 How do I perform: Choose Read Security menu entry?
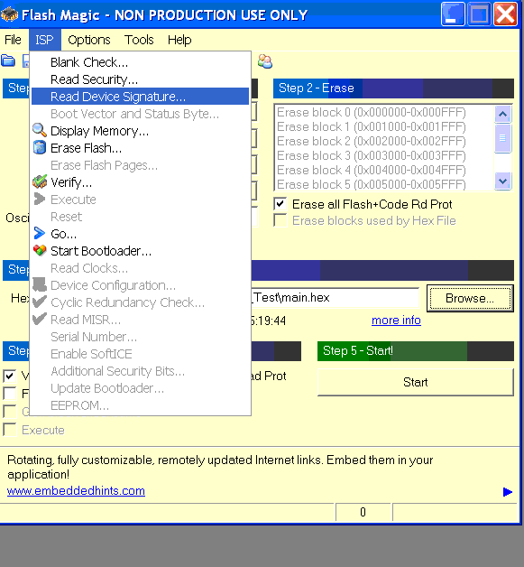pos(140,79)
